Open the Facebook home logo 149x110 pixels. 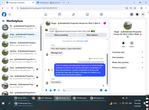pos(4,15)
